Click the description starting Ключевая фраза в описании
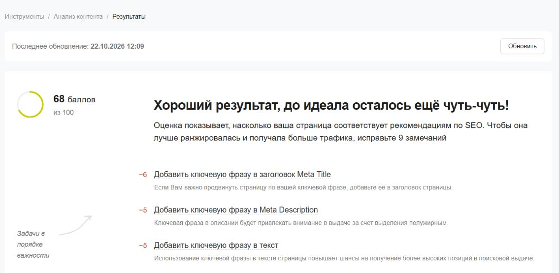The width and height of the screenshot is (559, 273). [301, 223]
